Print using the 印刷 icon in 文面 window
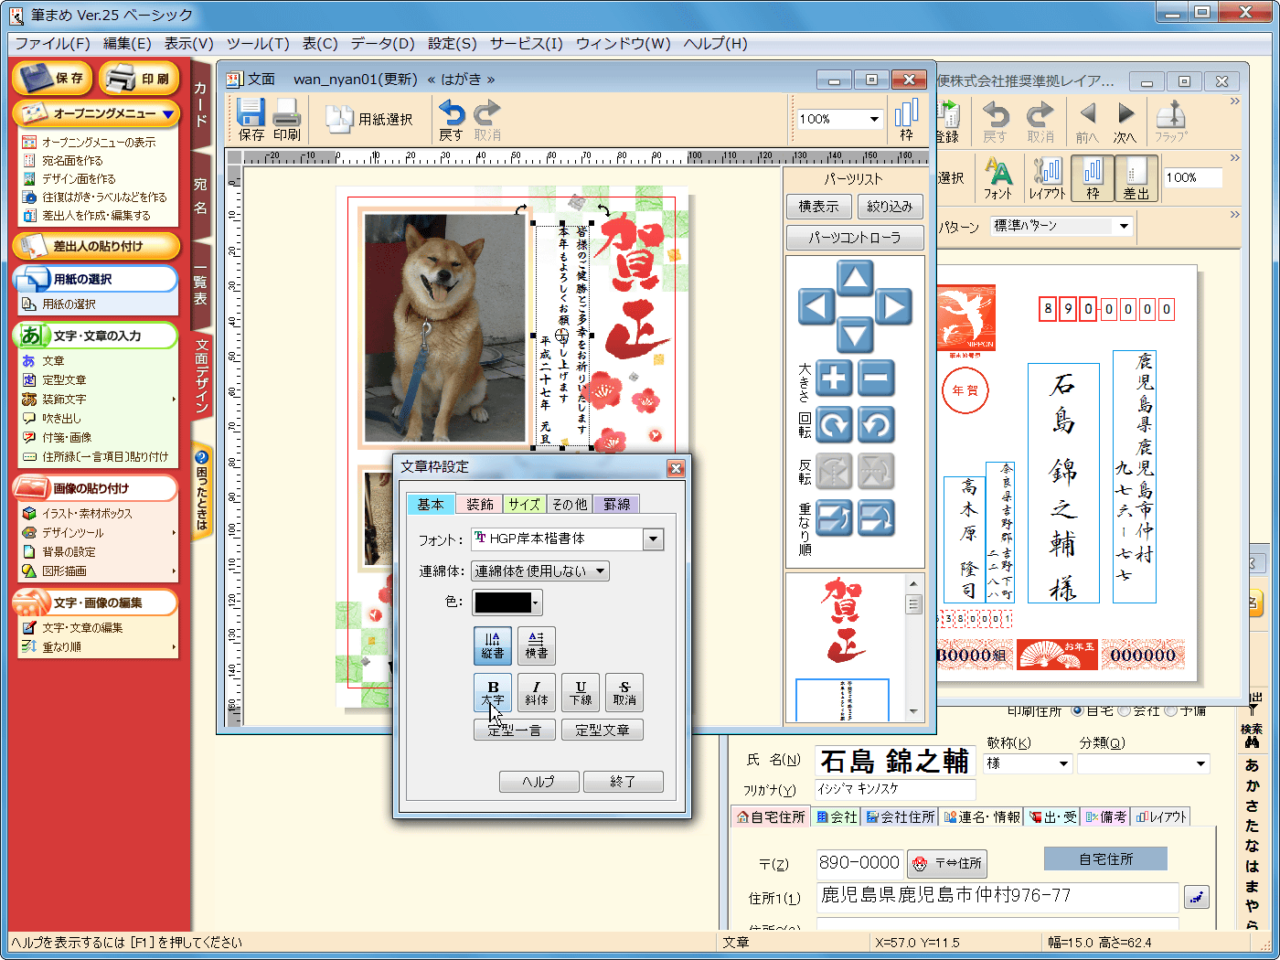 pos(286,120)
